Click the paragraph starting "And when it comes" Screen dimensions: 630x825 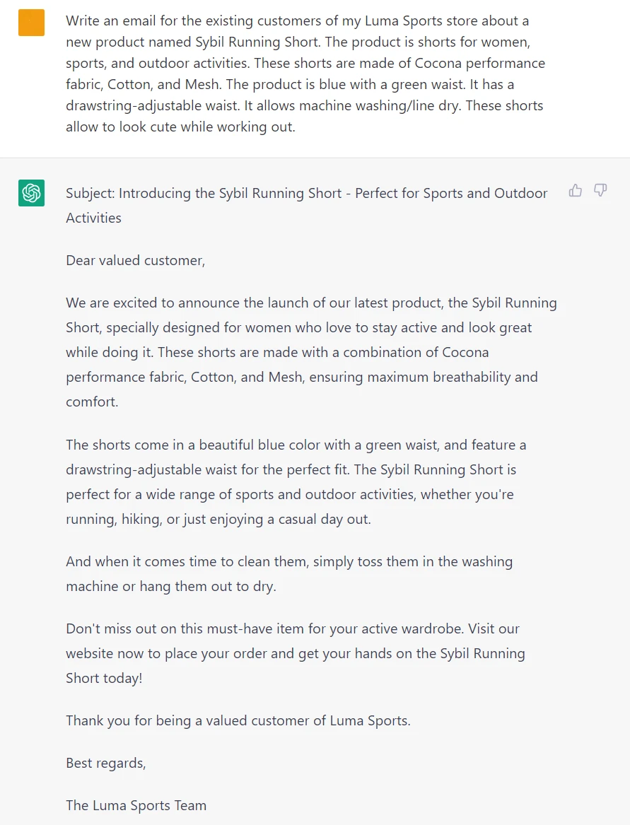coord(289,574)
